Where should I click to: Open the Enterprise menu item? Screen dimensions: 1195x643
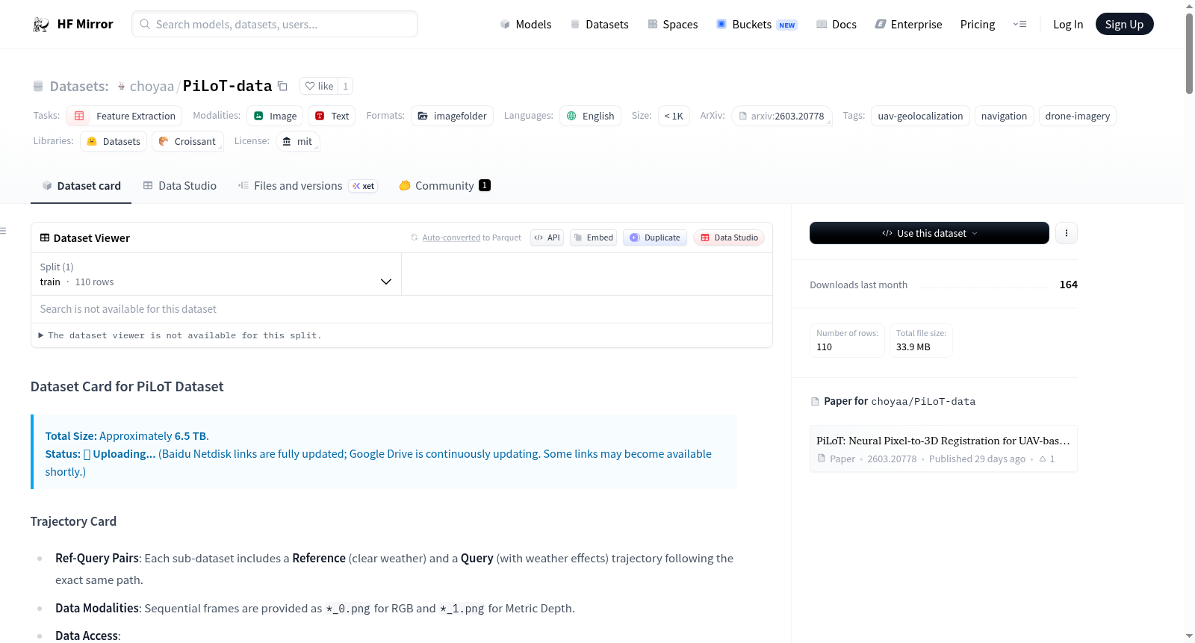pos(908,25)
